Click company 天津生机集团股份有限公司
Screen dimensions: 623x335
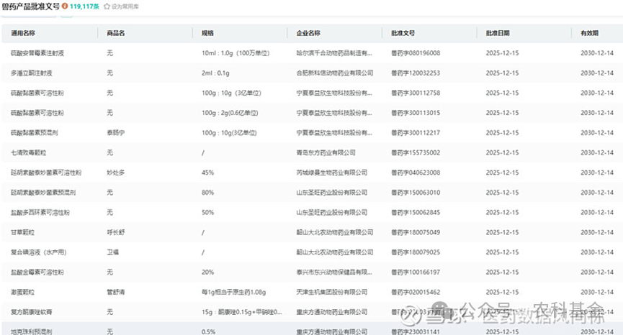[332, 292]
